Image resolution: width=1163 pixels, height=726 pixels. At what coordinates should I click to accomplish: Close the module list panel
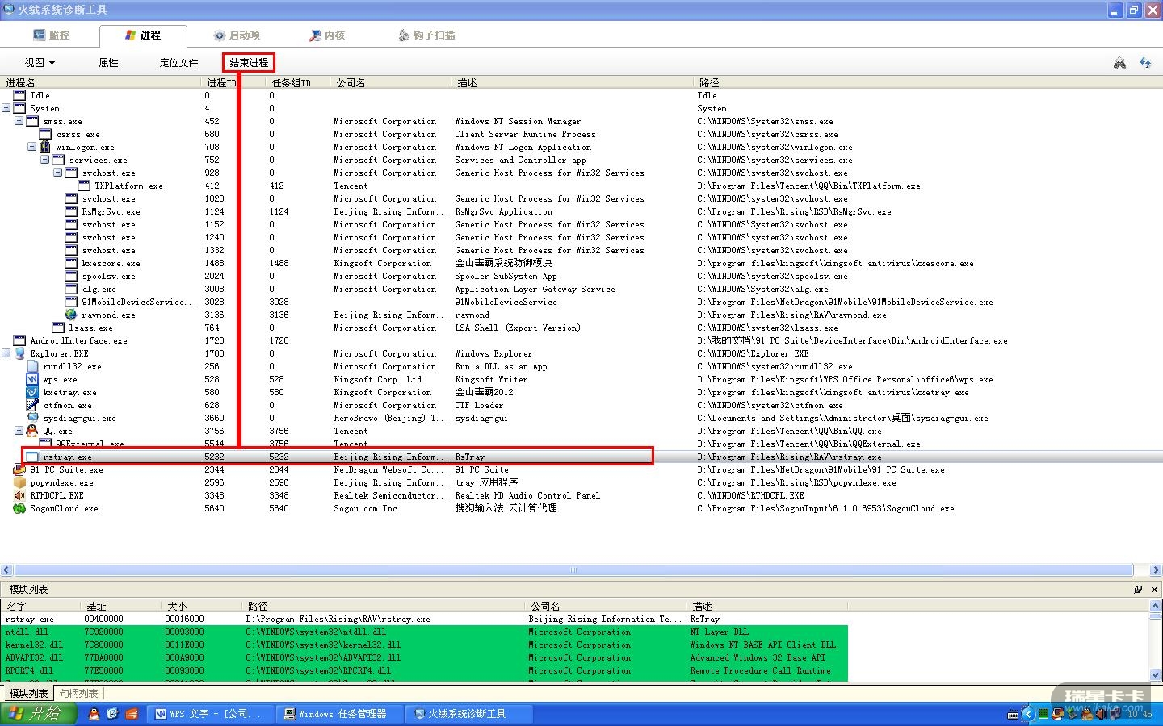pyautogui.click(x=1154, y=590)
